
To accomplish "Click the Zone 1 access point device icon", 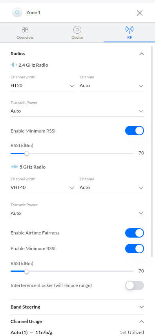I will [17, 13].
